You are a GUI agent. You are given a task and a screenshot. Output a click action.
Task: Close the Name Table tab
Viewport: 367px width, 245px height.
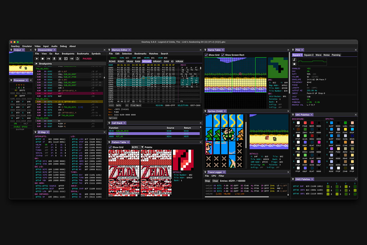[223, 50]
